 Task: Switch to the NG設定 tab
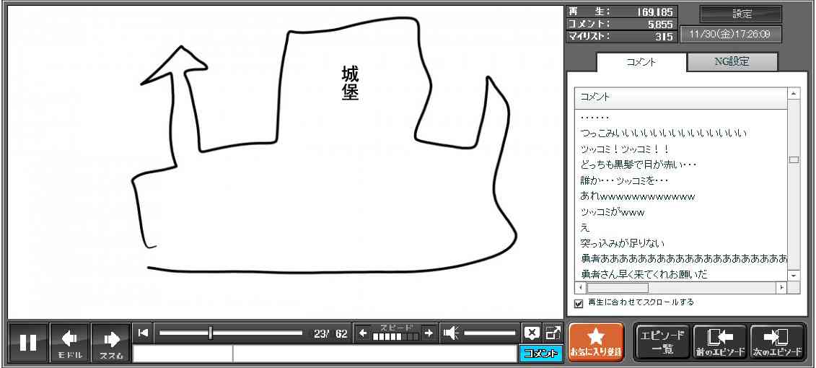pos(731,62)
